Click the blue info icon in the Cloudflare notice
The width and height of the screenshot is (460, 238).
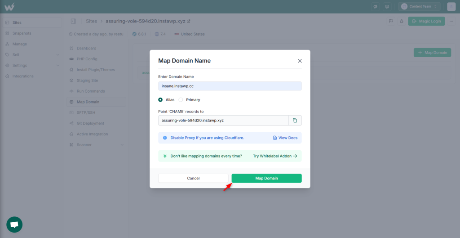(x=165, y=138)
